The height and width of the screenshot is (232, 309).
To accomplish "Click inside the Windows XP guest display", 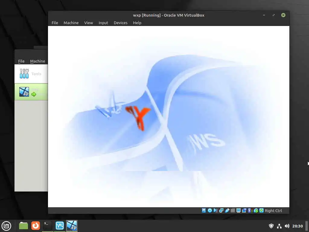I will click(x=169, y=116).
